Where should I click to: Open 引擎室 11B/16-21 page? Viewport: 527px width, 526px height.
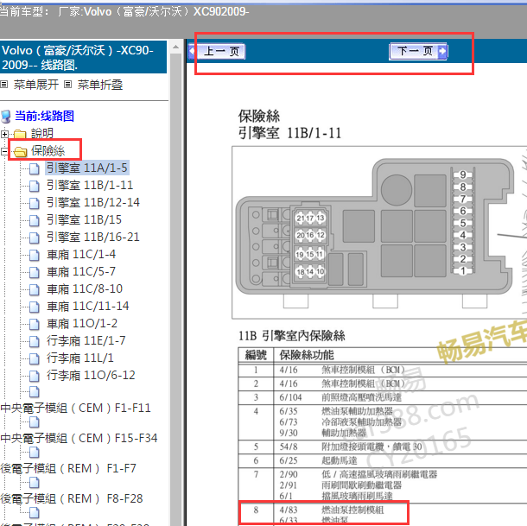coord(92,237)
